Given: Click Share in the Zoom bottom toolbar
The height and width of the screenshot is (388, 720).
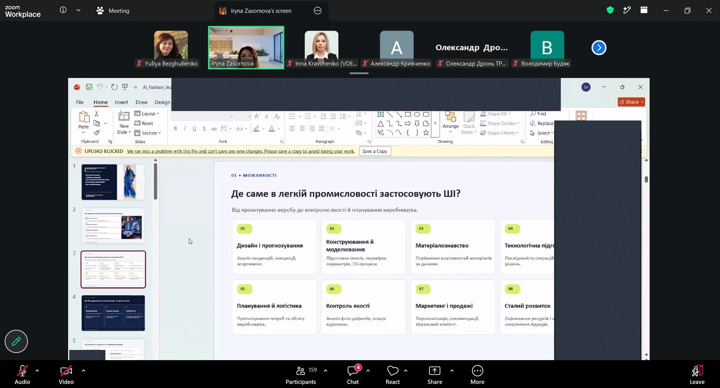Looking at the screenshot, I should click(x=435, y=375).
